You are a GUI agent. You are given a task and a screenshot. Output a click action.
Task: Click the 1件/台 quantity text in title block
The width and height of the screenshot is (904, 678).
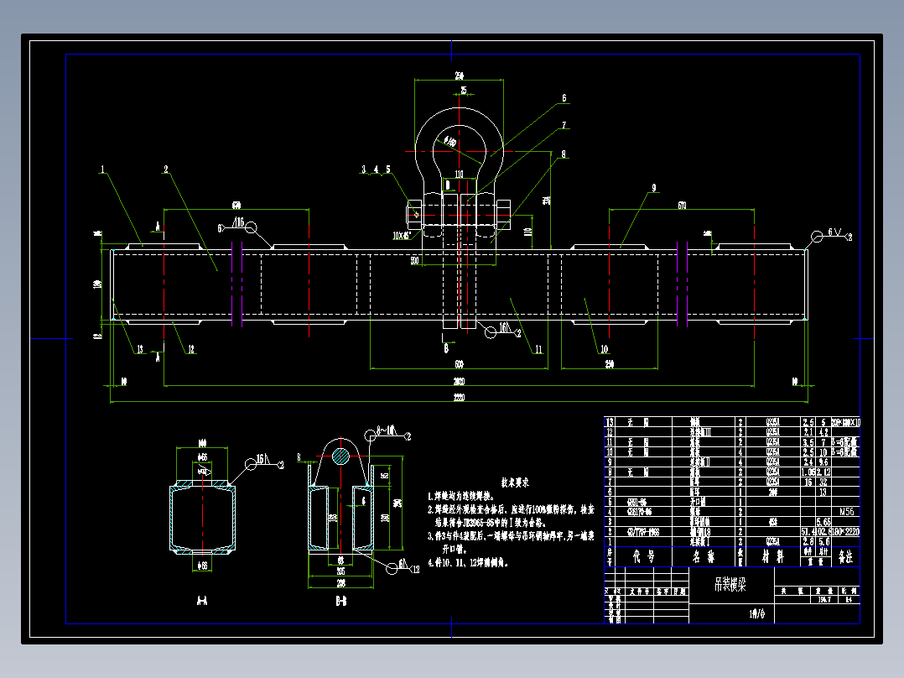tap(757, 614)
